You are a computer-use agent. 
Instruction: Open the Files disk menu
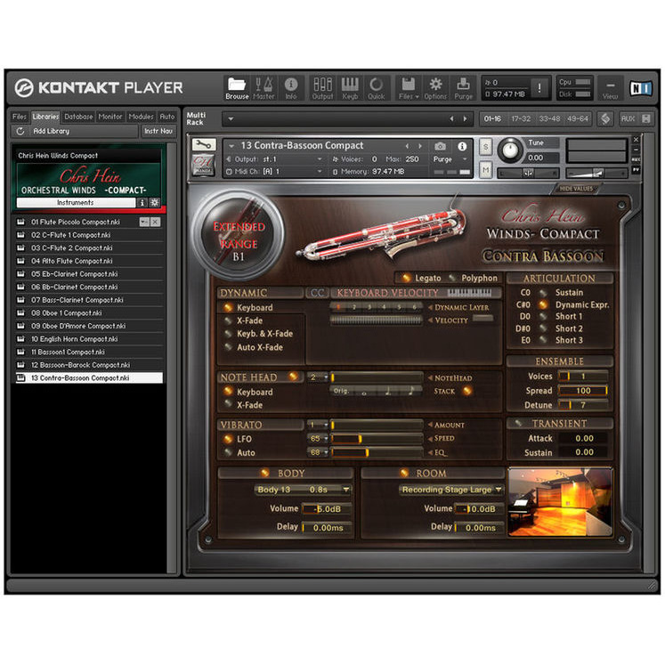click(x=409, y=88)
